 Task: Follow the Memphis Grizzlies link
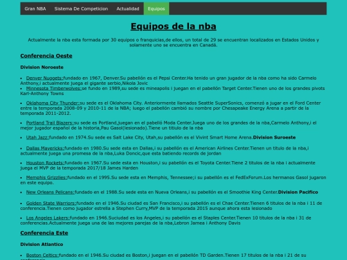point(46,178)
